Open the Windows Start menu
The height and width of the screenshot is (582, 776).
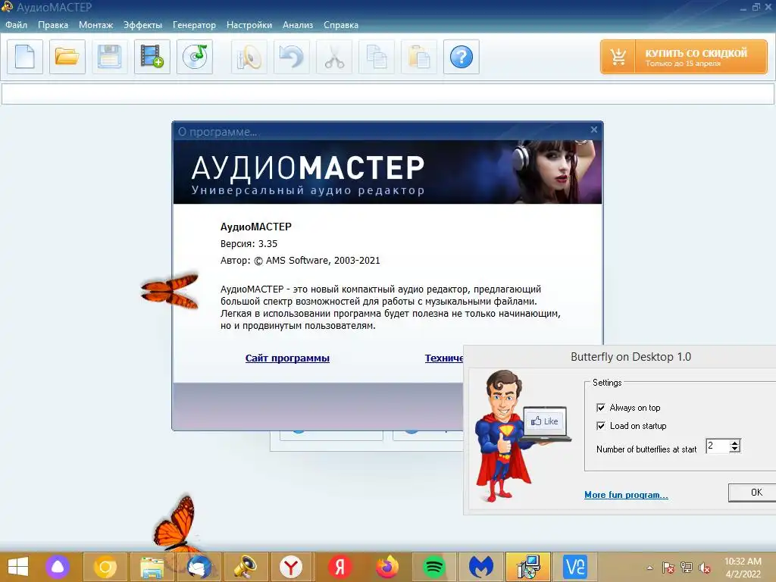click(x=18, y=567)
